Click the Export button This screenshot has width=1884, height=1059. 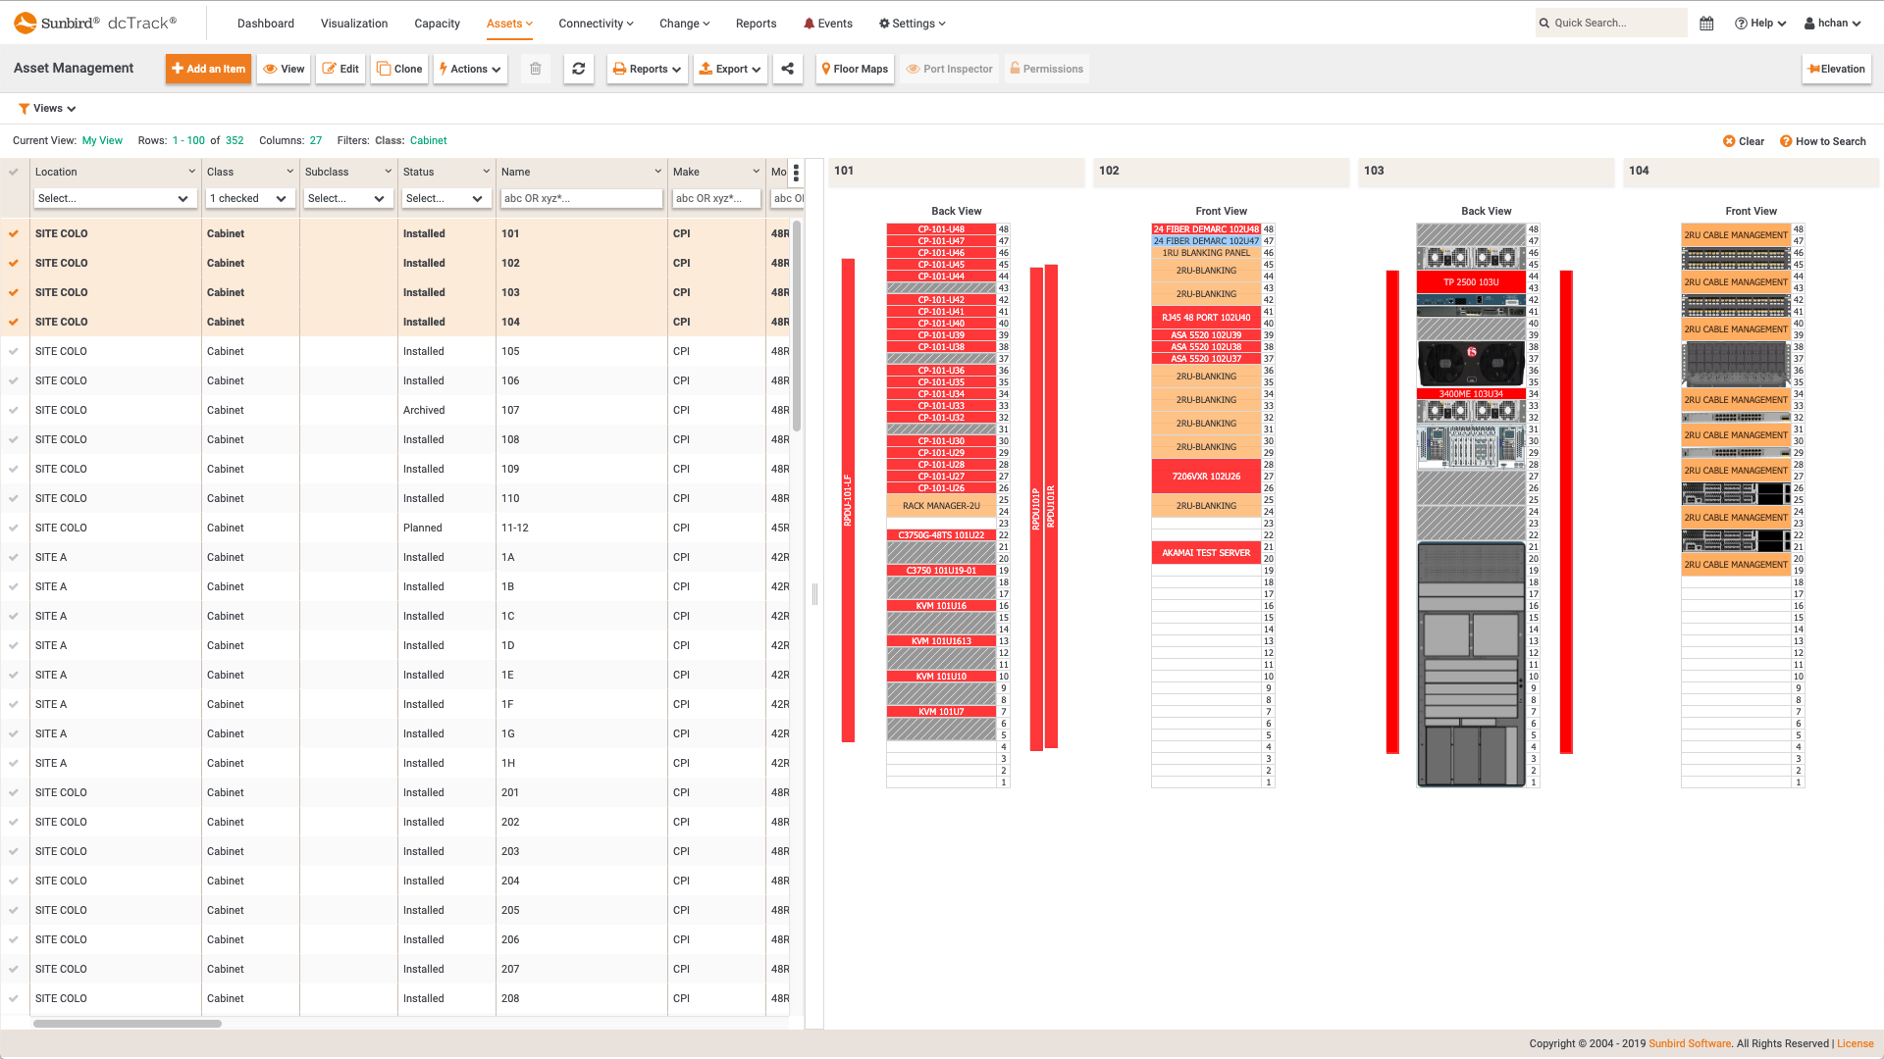click(x=727, y=69)
